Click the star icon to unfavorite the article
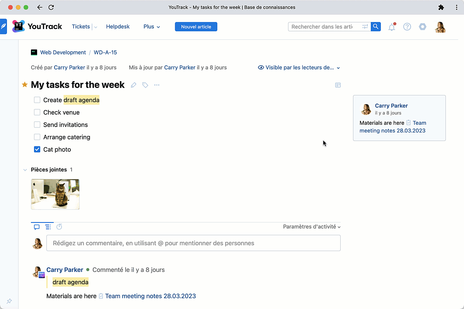Image resolution: width=464 pixels, height=309 pixels. 24,84
